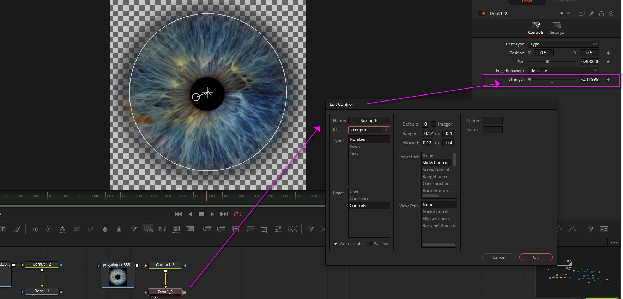Click the Position X value field
The height and width of the screenshot is (299, 623).
point(544,53)
